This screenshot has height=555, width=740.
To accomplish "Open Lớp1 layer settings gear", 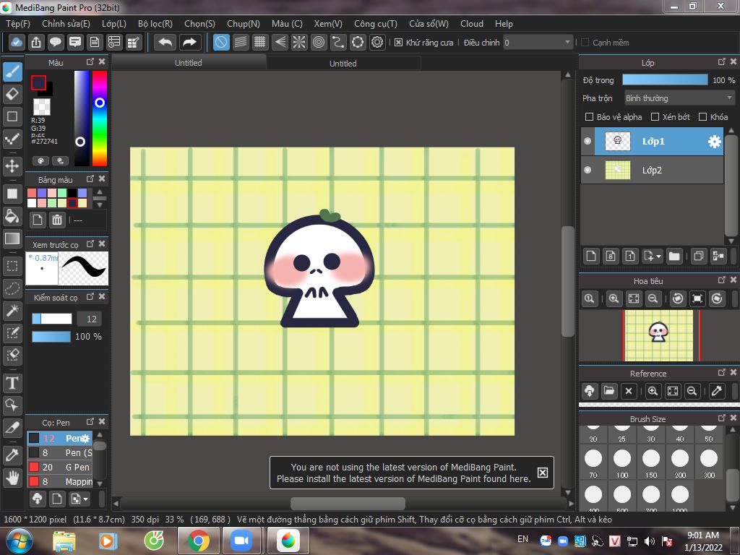I will [x=714, y=142].
